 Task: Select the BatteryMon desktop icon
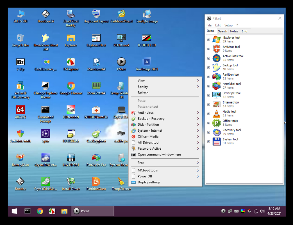pos(21,160)
